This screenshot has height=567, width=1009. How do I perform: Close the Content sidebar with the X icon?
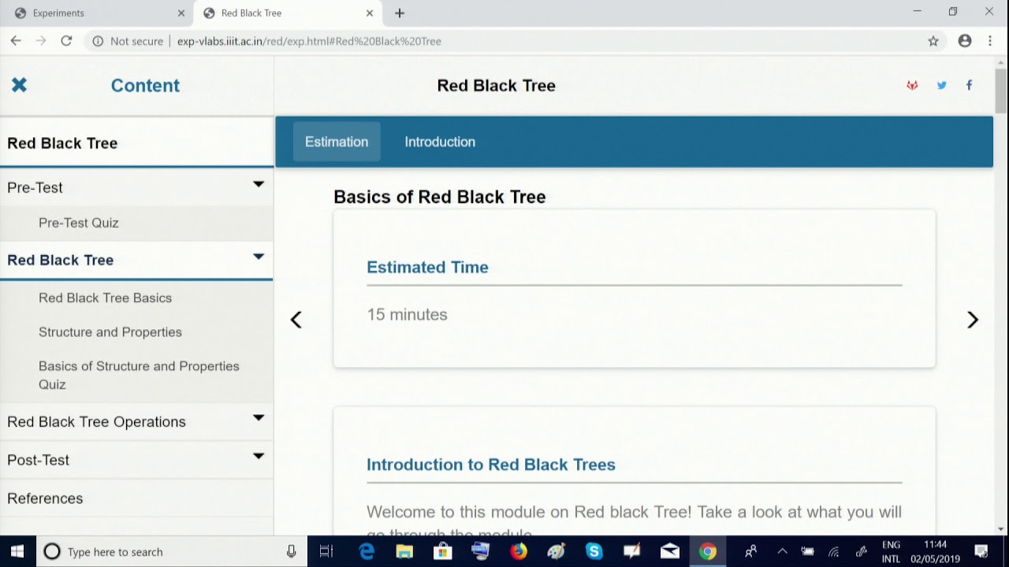click(x=20, y=85)
